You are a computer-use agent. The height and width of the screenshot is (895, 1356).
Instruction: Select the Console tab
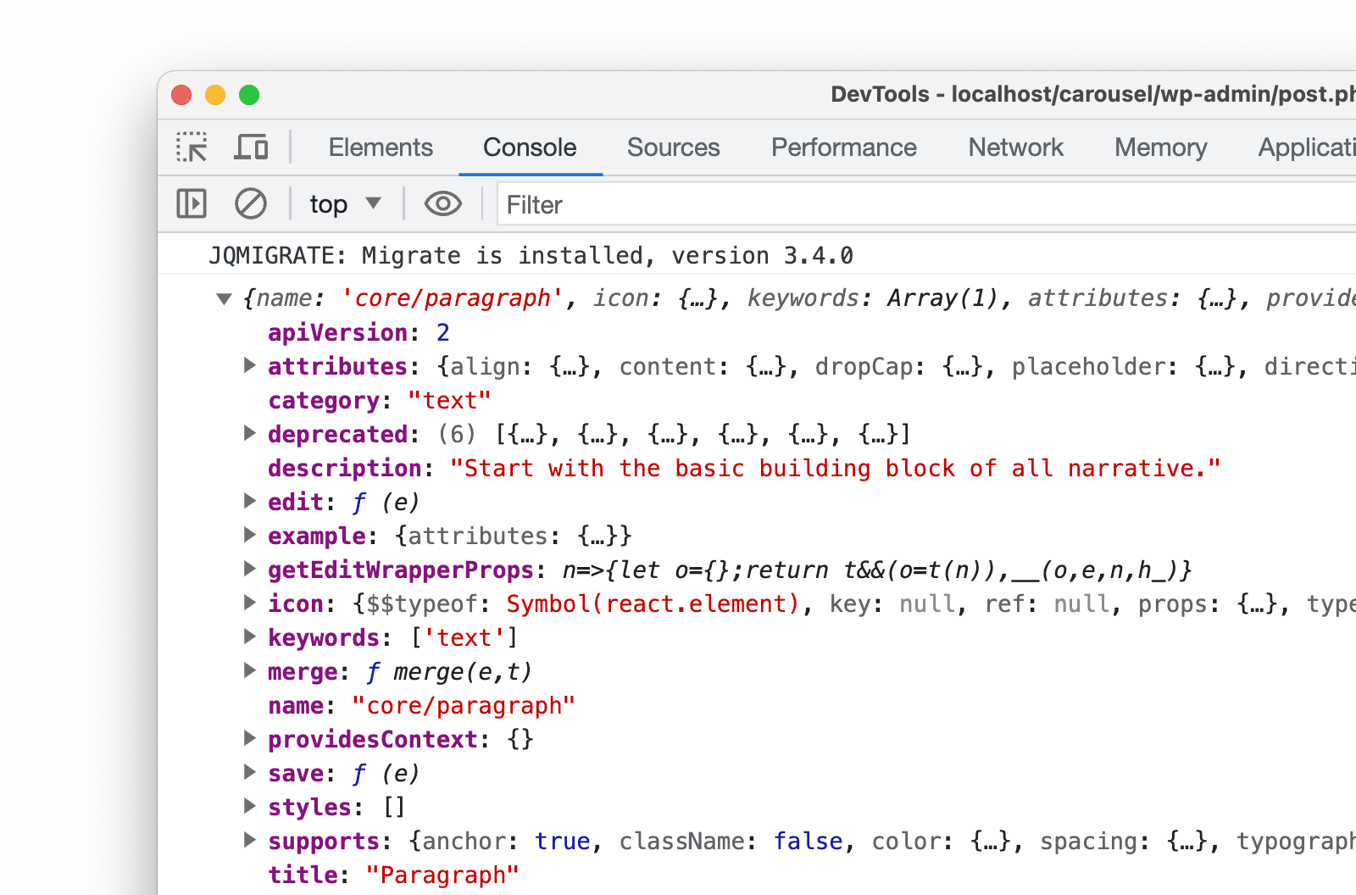[530, 147]
